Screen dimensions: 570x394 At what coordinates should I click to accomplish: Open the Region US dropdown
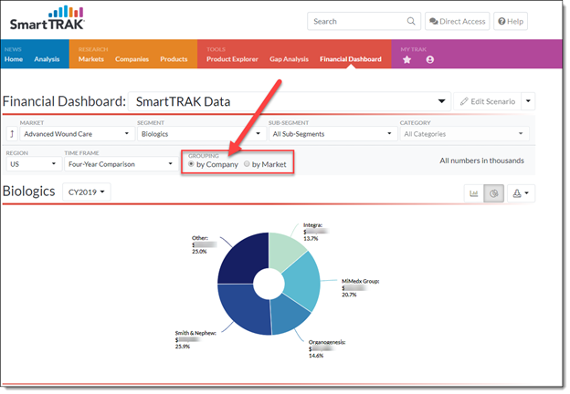point(34,164)
